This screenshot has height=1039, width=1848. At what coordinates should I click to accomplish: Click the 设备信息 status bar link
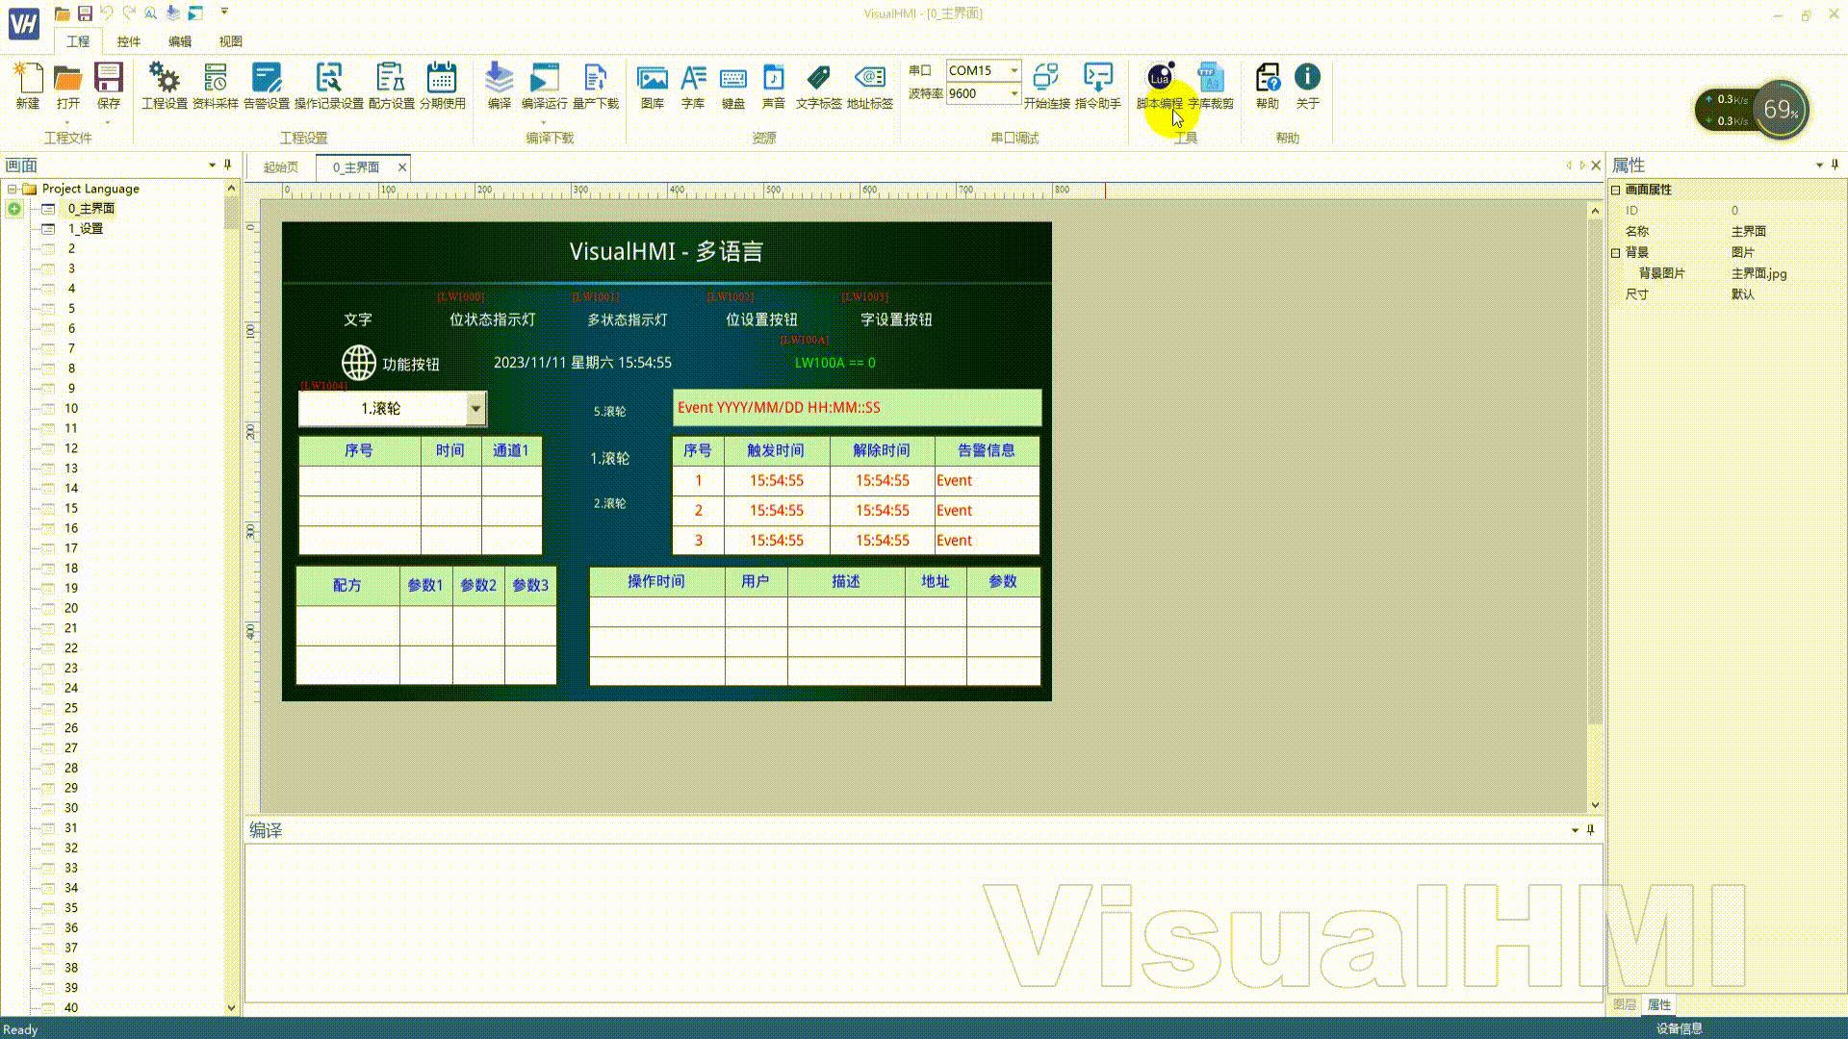pos(1679,1028)
